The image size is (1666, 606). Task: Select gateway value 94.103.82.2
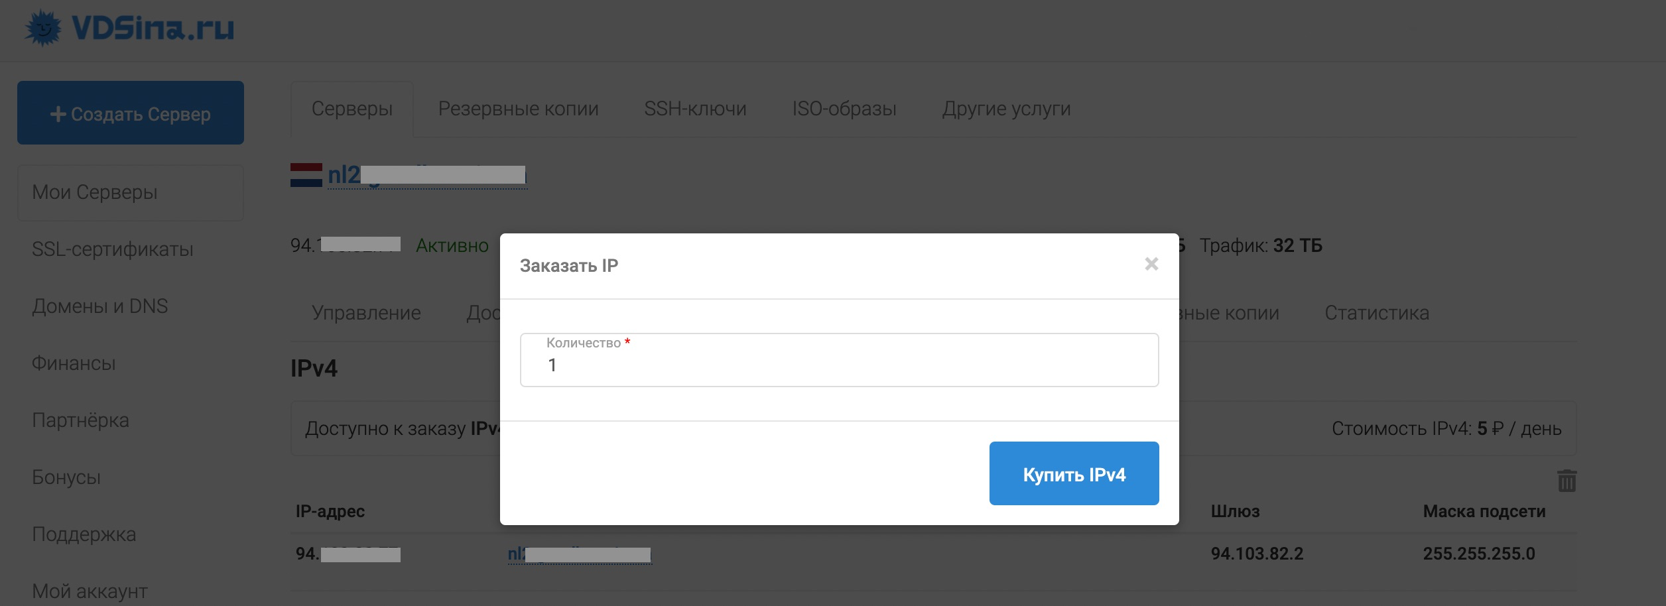pyautogui.click(x=1257, y=554)
